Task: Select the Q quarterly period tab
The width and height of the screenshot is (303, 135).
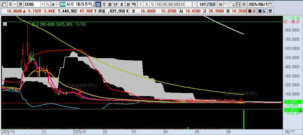Action: click(x=122, y=4)
